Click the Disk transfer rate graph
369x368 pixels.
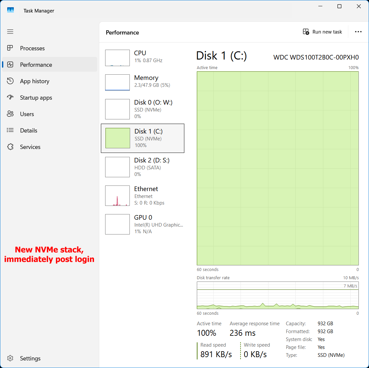click(x=278, y=295)
